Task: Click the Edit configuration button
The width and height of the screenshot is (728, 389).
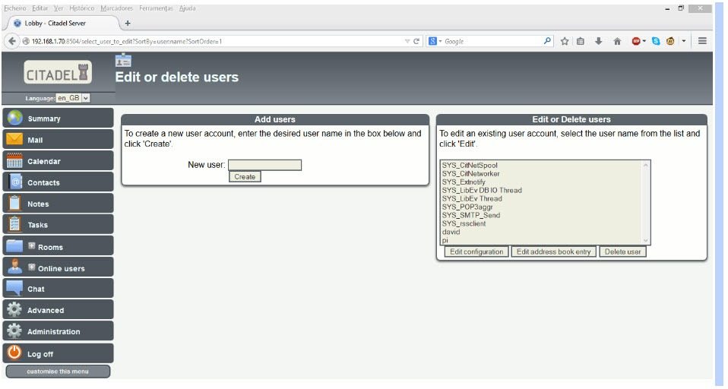Action: tap(475, 251)
